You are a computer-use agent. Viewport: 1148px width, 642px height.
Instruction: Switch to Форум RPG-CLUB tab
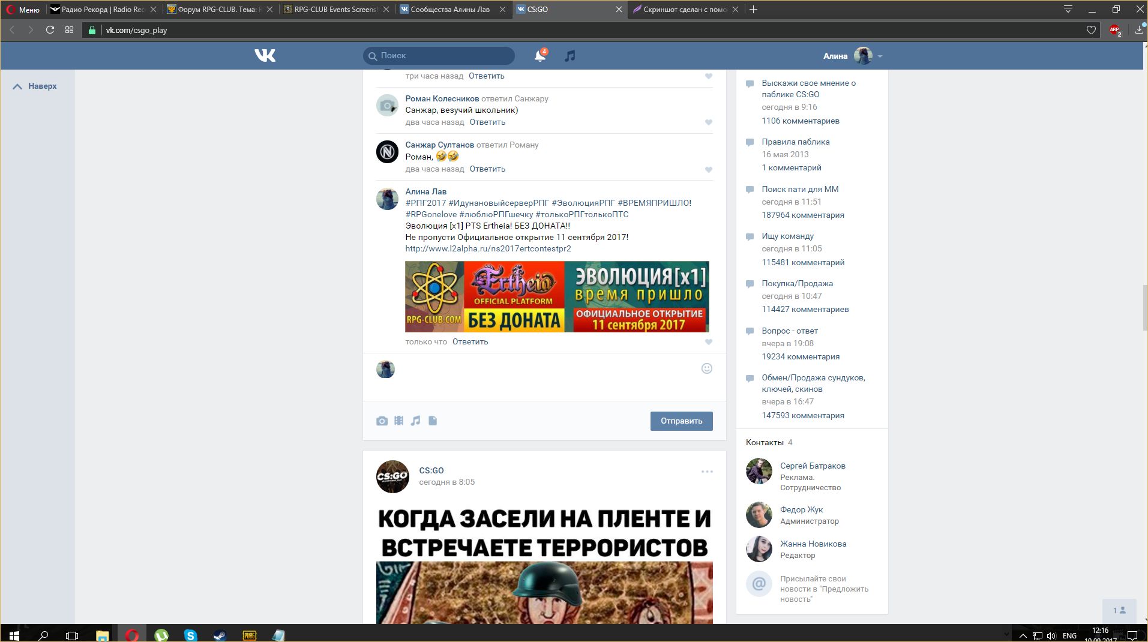220,10
